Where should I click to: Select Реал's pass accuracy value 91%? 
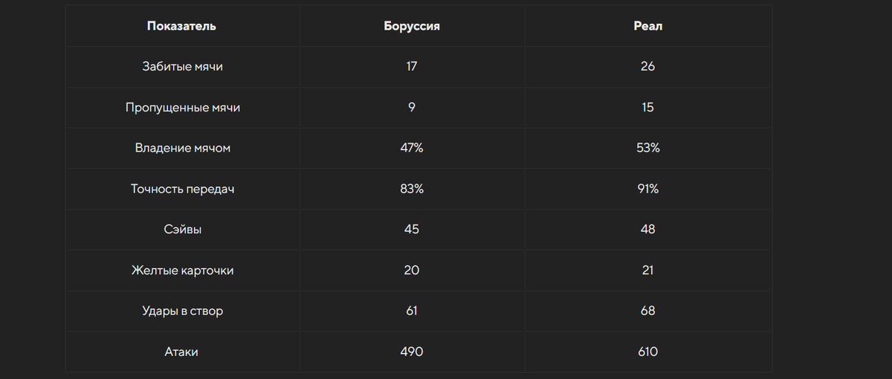(x=647, y=189)
